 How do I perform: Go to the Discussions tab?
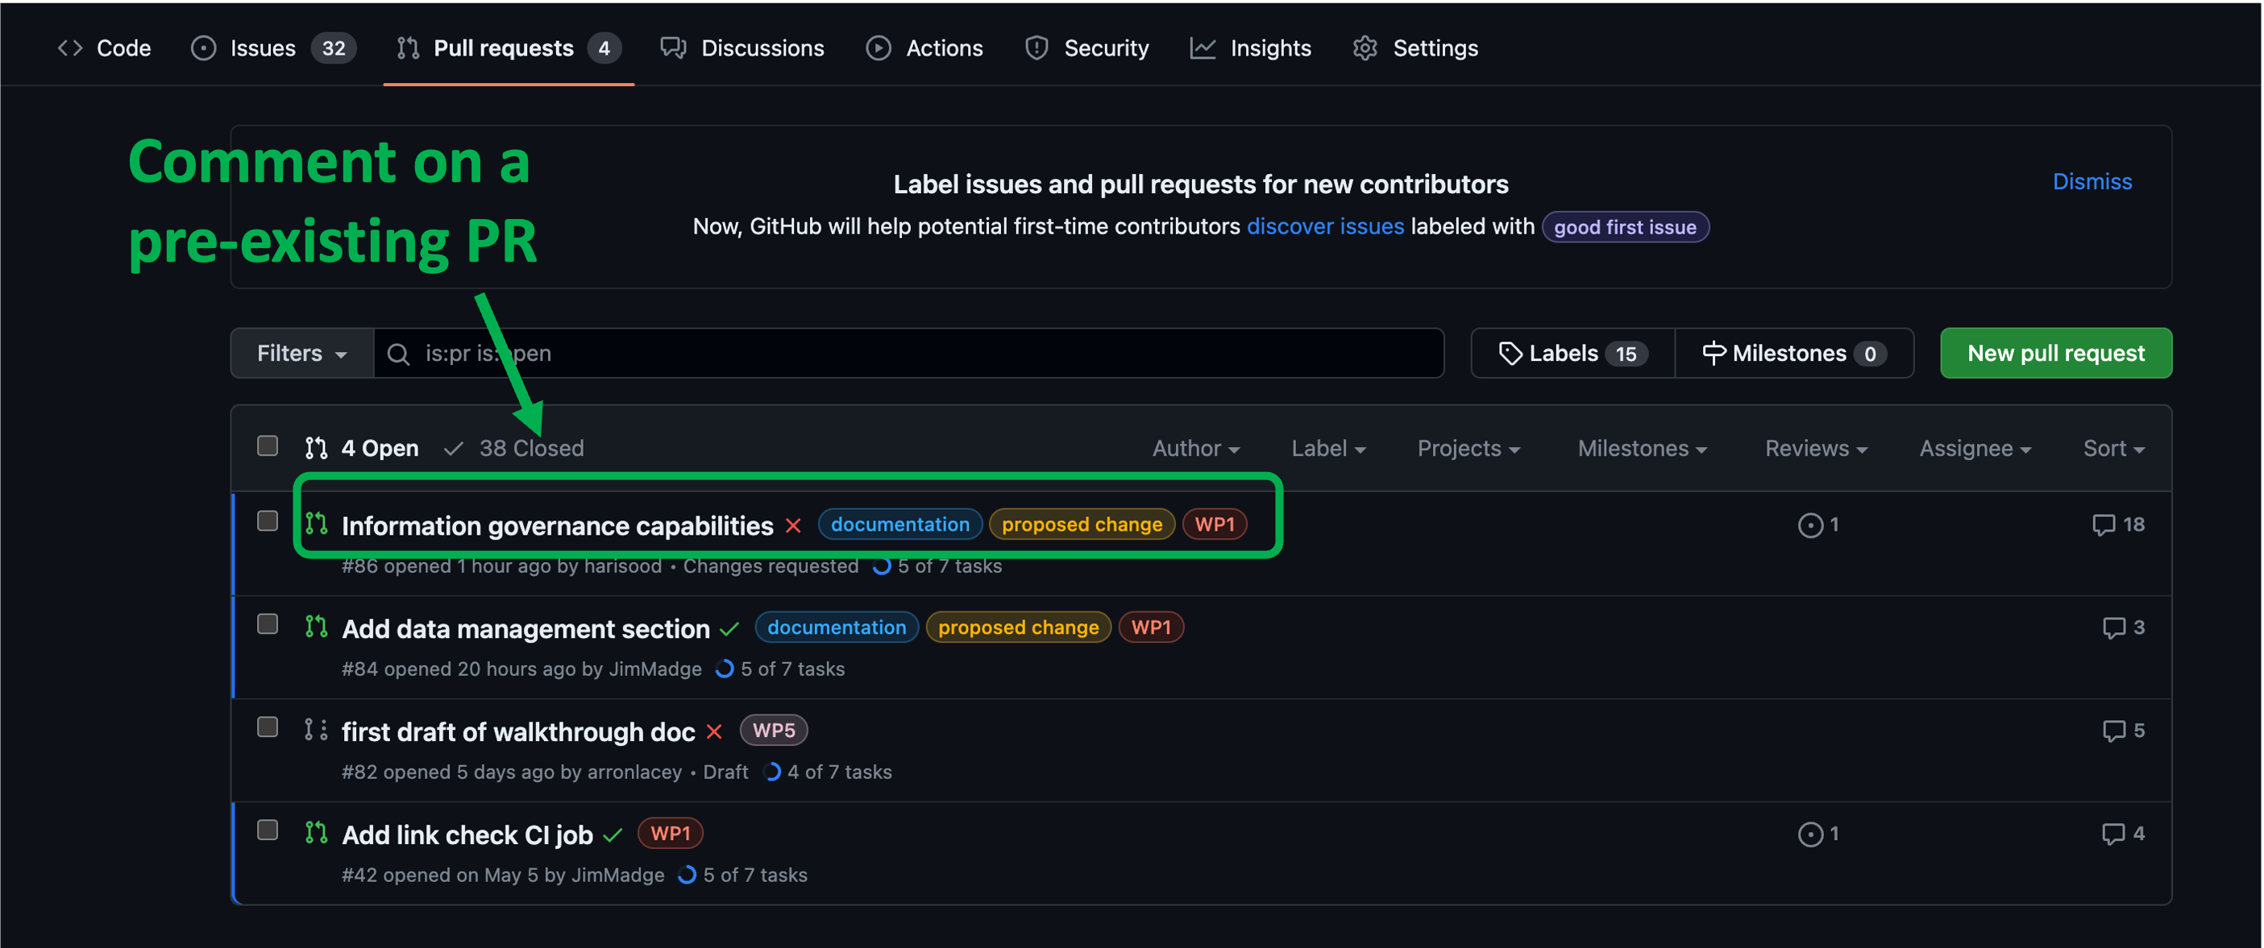point(742,48)
